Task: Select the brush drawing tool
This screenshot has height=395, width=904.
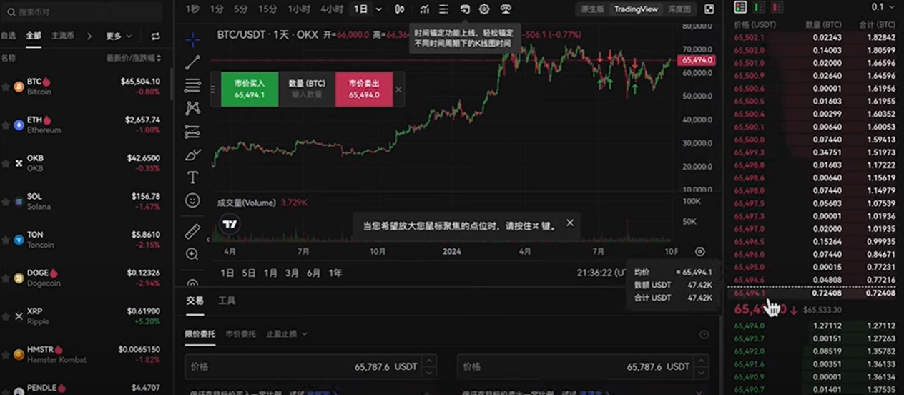Action: tap(192, 155)
